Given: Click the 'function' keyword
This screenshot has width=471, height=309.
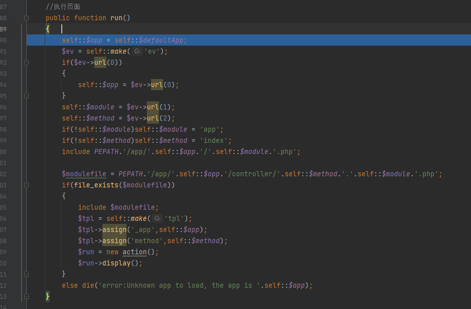Looking at the screenshot, I should (90, 18).
